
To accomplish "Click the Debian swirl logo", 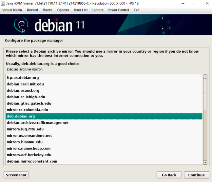I will pyautogui.click(x=21, y=25).
